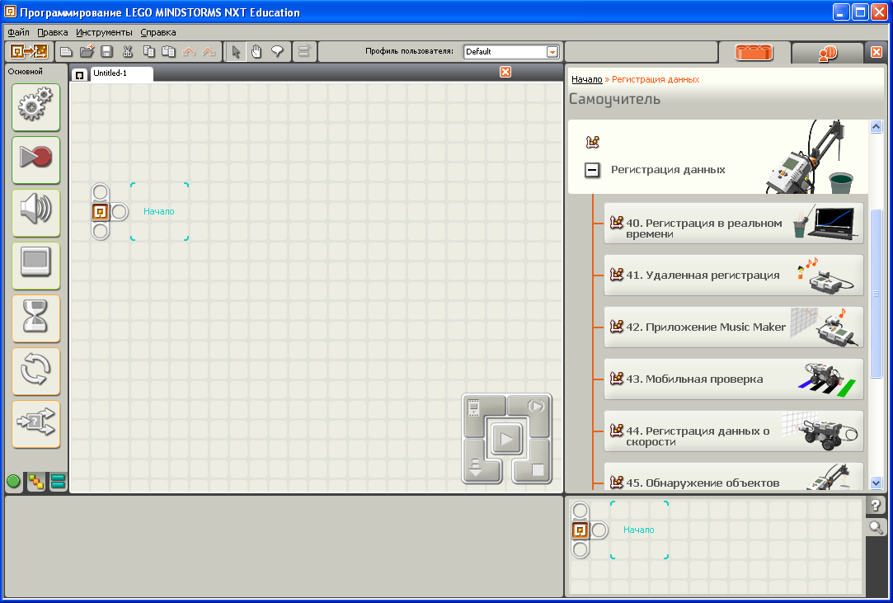Screen dimensions: 893x603
Task: Click the center Download and Run play button
Action: (x=506, y=438)
